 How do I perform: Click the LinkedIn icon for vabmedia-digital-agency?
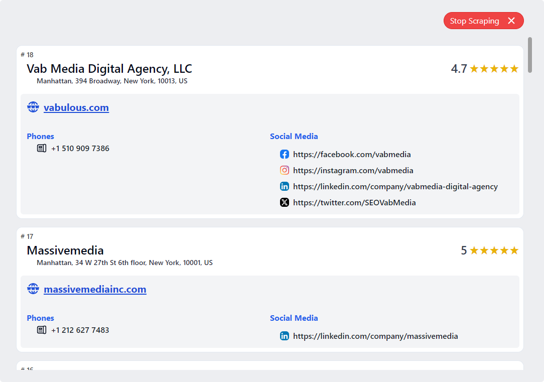[285, 186]
